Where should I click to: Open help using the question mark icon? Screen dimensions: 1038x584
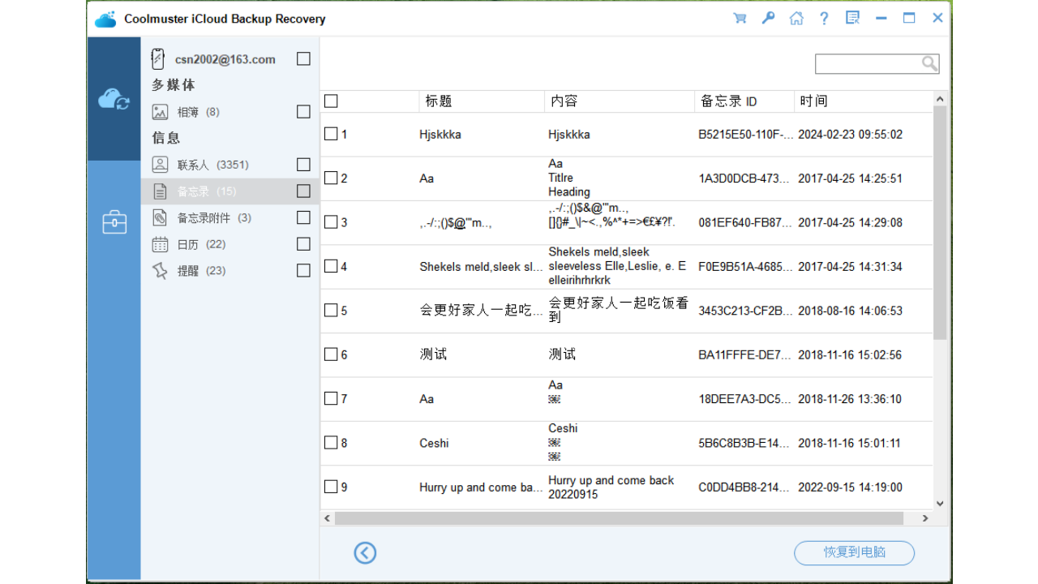(x=824, y=17)
